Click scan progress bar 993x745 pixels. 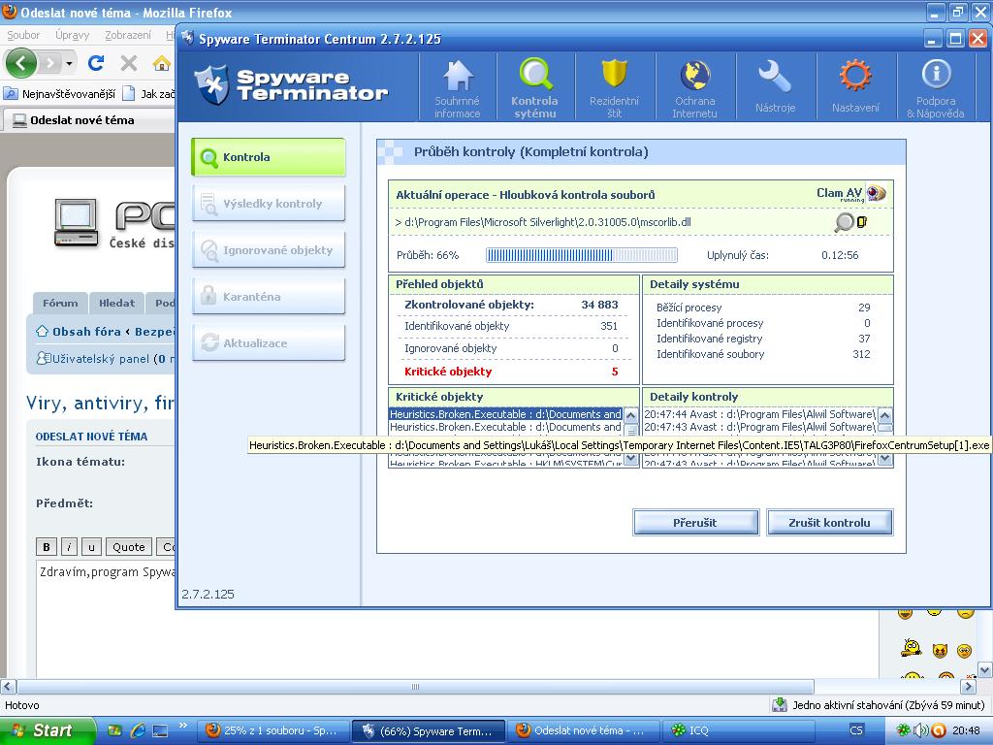pos(582,255)
